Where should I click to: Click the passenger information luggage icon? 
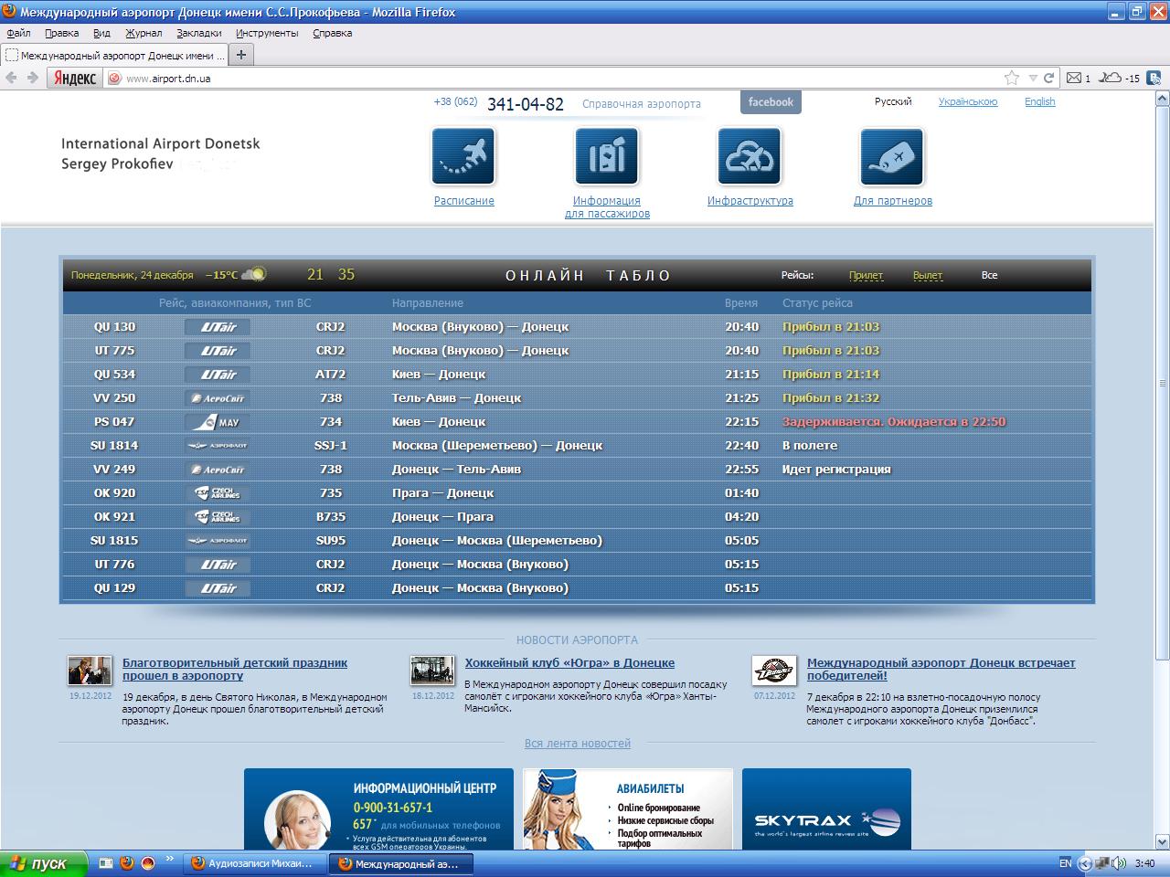pos(606,157)
